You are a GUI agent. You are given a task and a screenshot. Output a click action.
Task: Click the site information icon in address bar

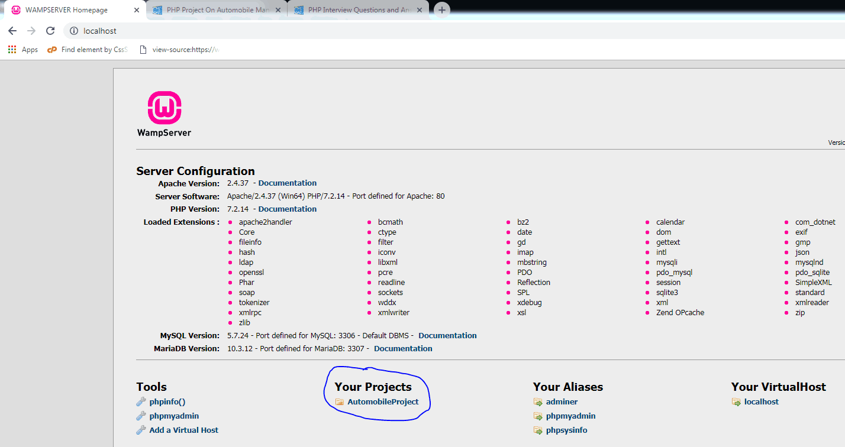pos(74,31)
